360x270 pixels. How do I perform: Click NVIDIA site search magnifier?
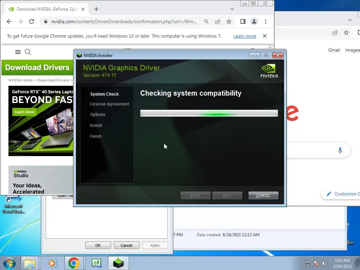28,52
